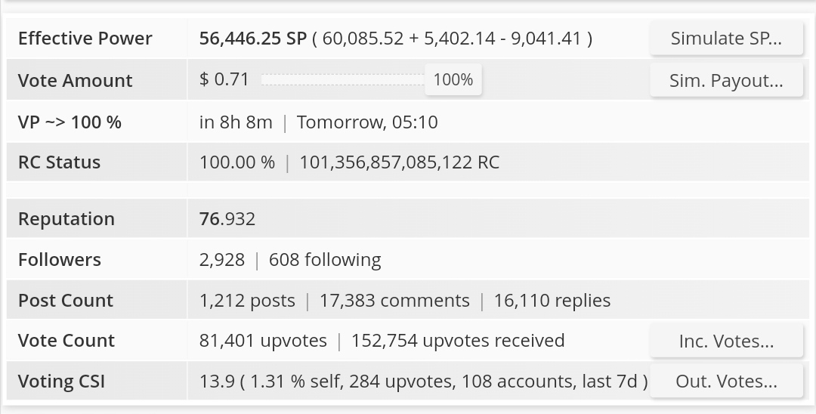Click the 608 following text
The width and height of the screenshot is (816, 414).
click(x=325, y=260)
